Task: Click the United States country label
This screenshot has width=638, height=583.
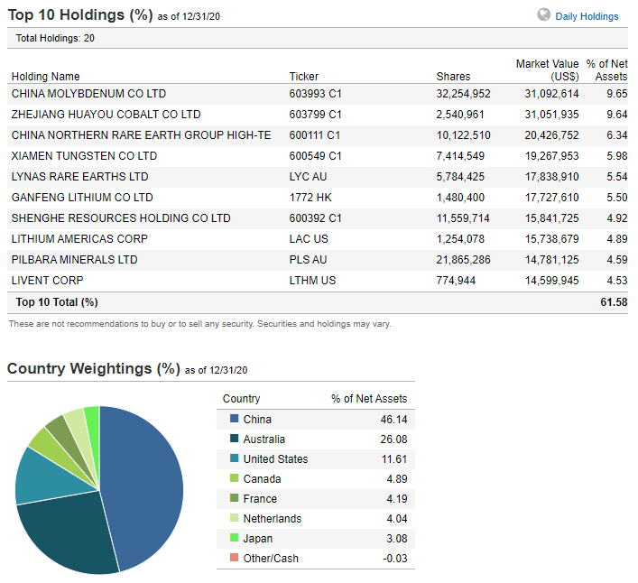Action: pos(275,459)
